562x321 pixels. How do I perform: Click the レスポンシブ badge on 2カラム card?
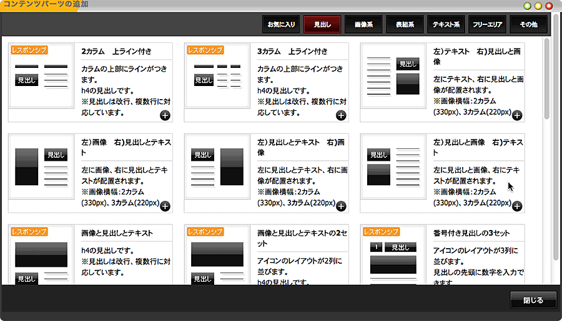pos(29,50)
